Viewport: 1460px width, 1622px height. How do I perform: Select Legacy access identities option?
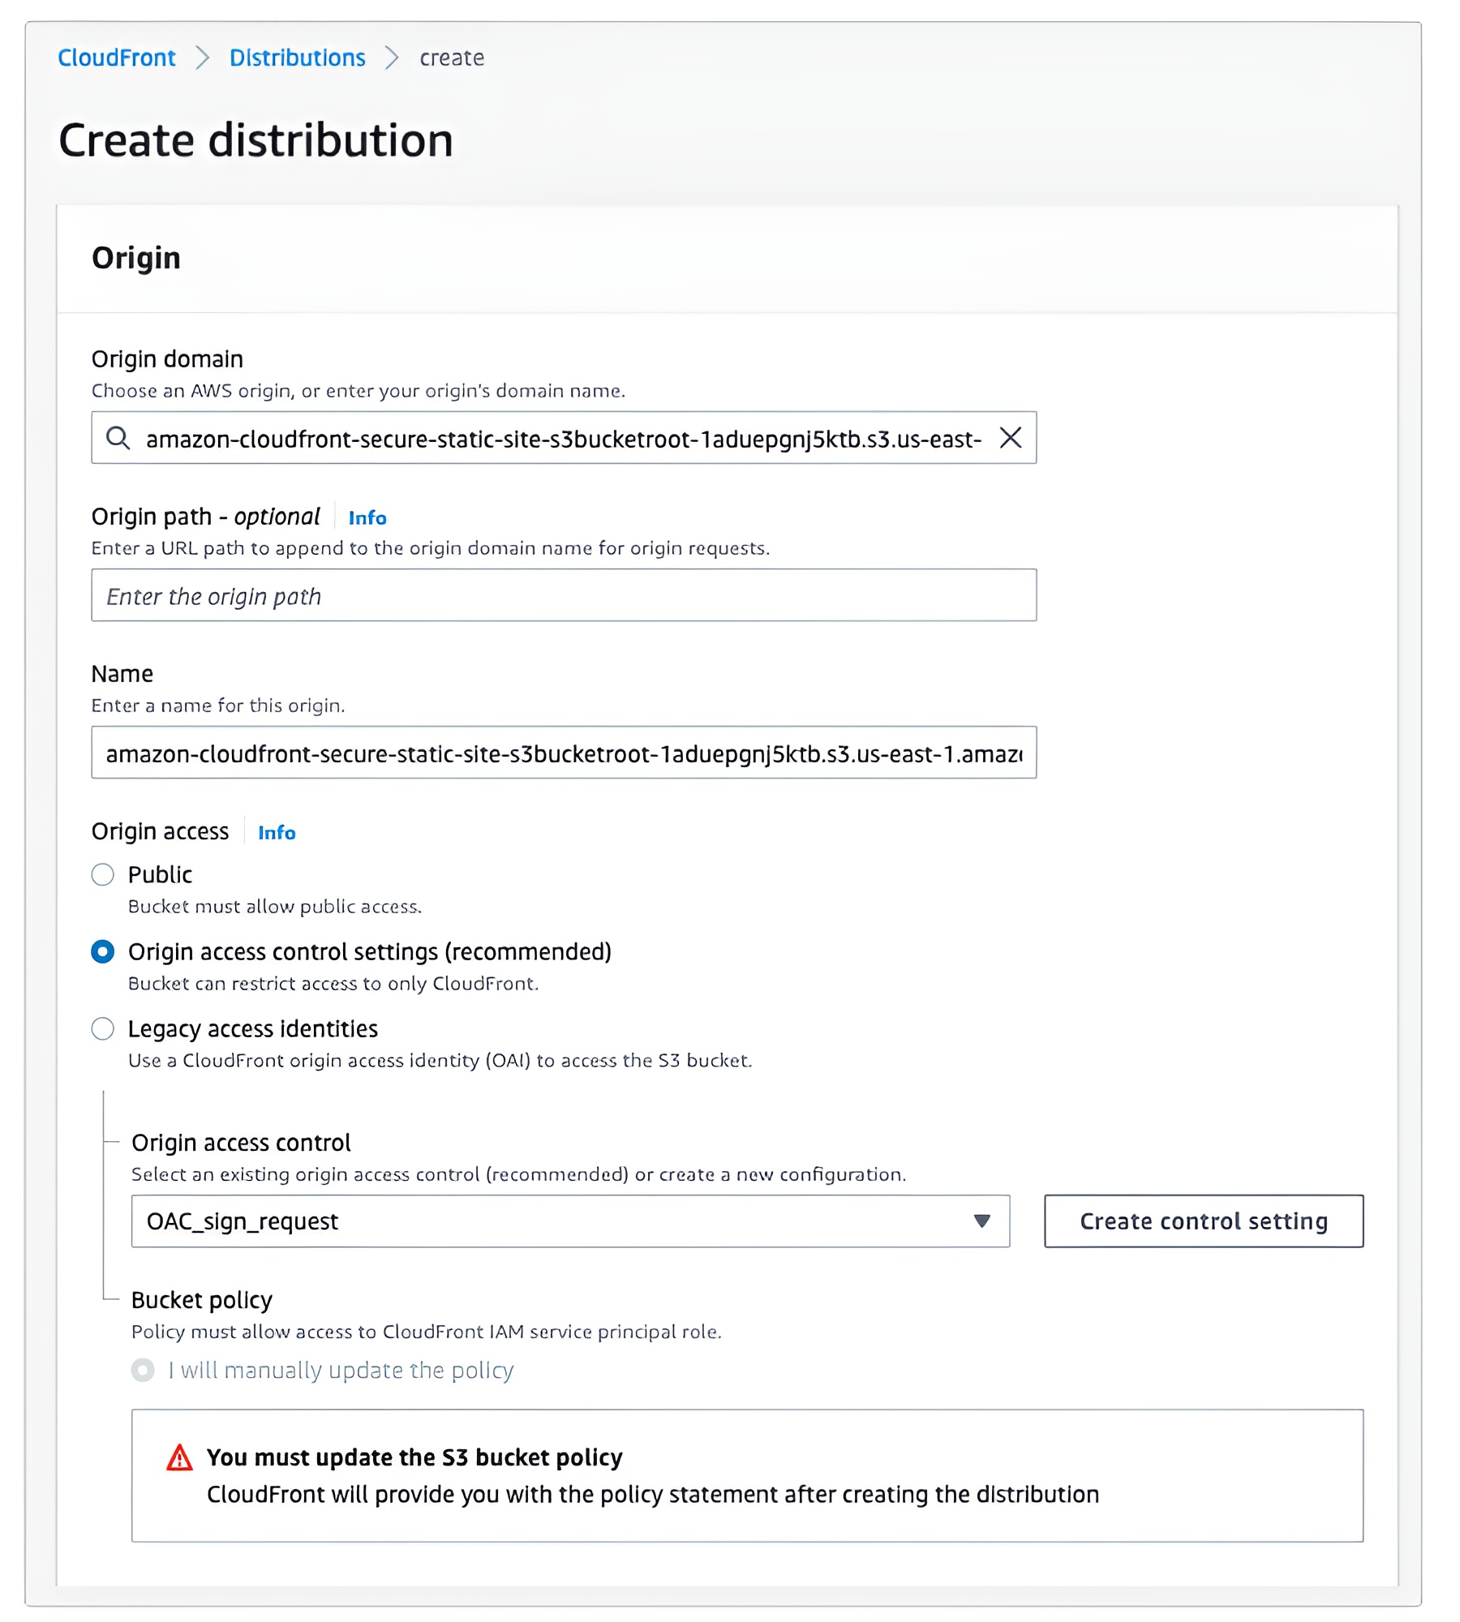pos(103,1028)
